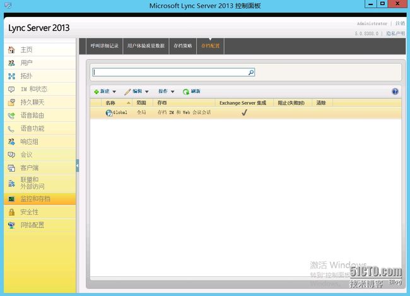410x296 pixels.
Task: Collapse the left navigation pane handle
Action: (x=78, y=165)
